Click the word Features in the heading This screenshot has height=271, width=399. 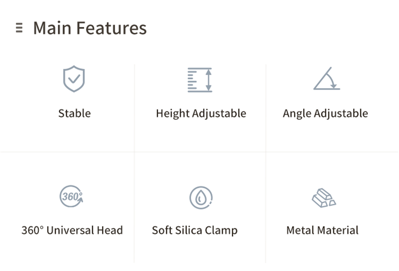point(111,28)
